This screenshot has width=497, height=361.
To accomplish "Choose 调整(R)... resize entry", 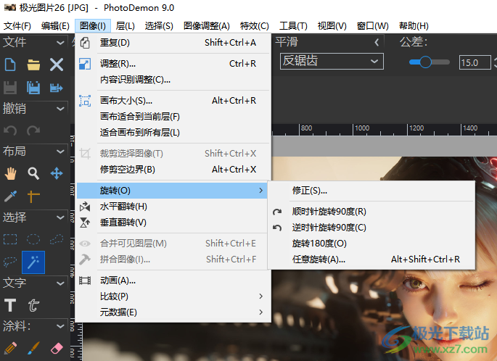I will [x=173, y=64].
